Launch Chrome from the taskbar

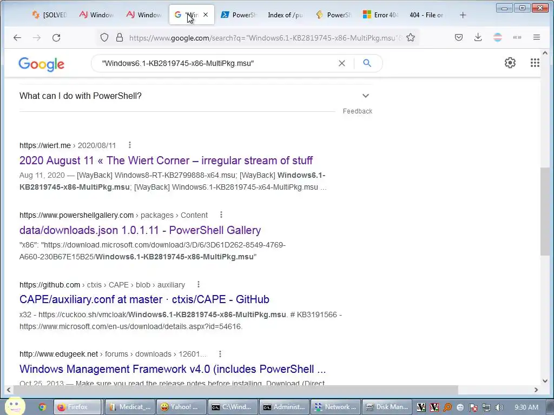tap(42, 407)
